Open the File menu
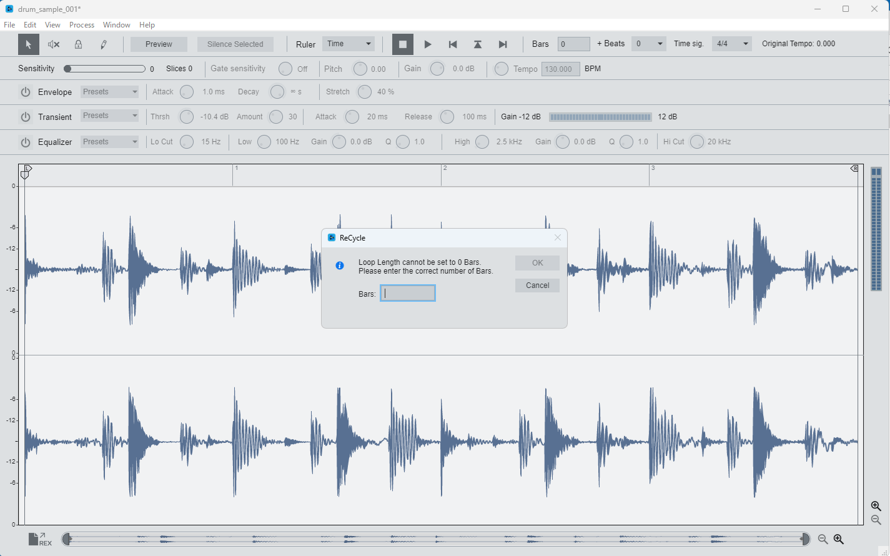Image resolution: width=890 pixels, height=556 pixels. 9,25
